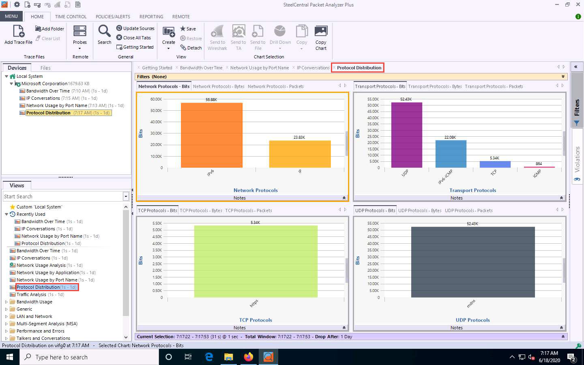The height and width of the screenshot is (365, 584).
Task: Collapse the right sidebar with the double-arrow button
Action: [575, 67]
